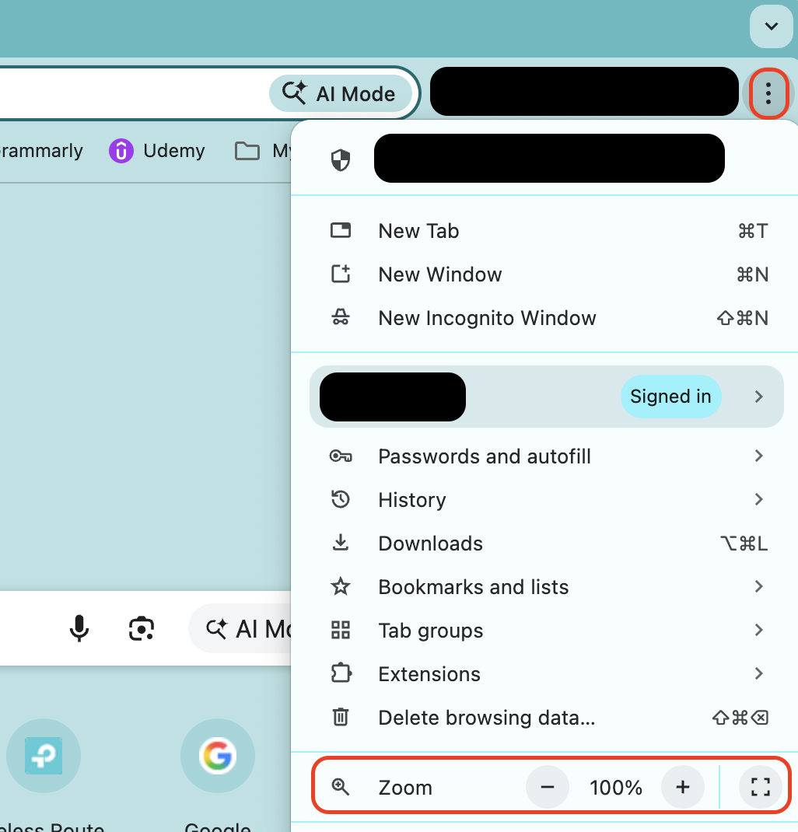Click the Extensions puzzle-piece icon
This screenshot has height=832, width=798.
click(x=341, y=674)
